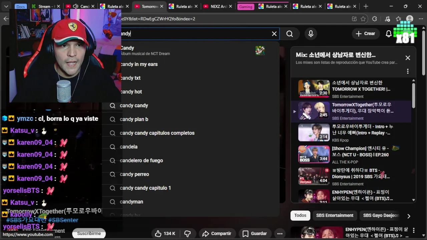The width and height of the screenshot is (427, 240).
Task: Open more actions ellipsis under video
Action: 280,234
